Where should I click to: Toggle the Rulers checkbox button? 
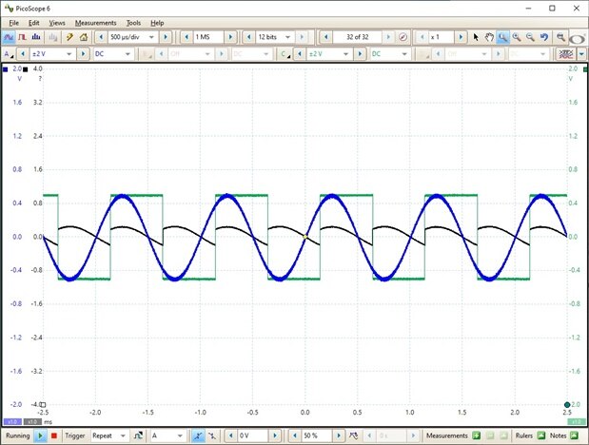pos(540,435)
